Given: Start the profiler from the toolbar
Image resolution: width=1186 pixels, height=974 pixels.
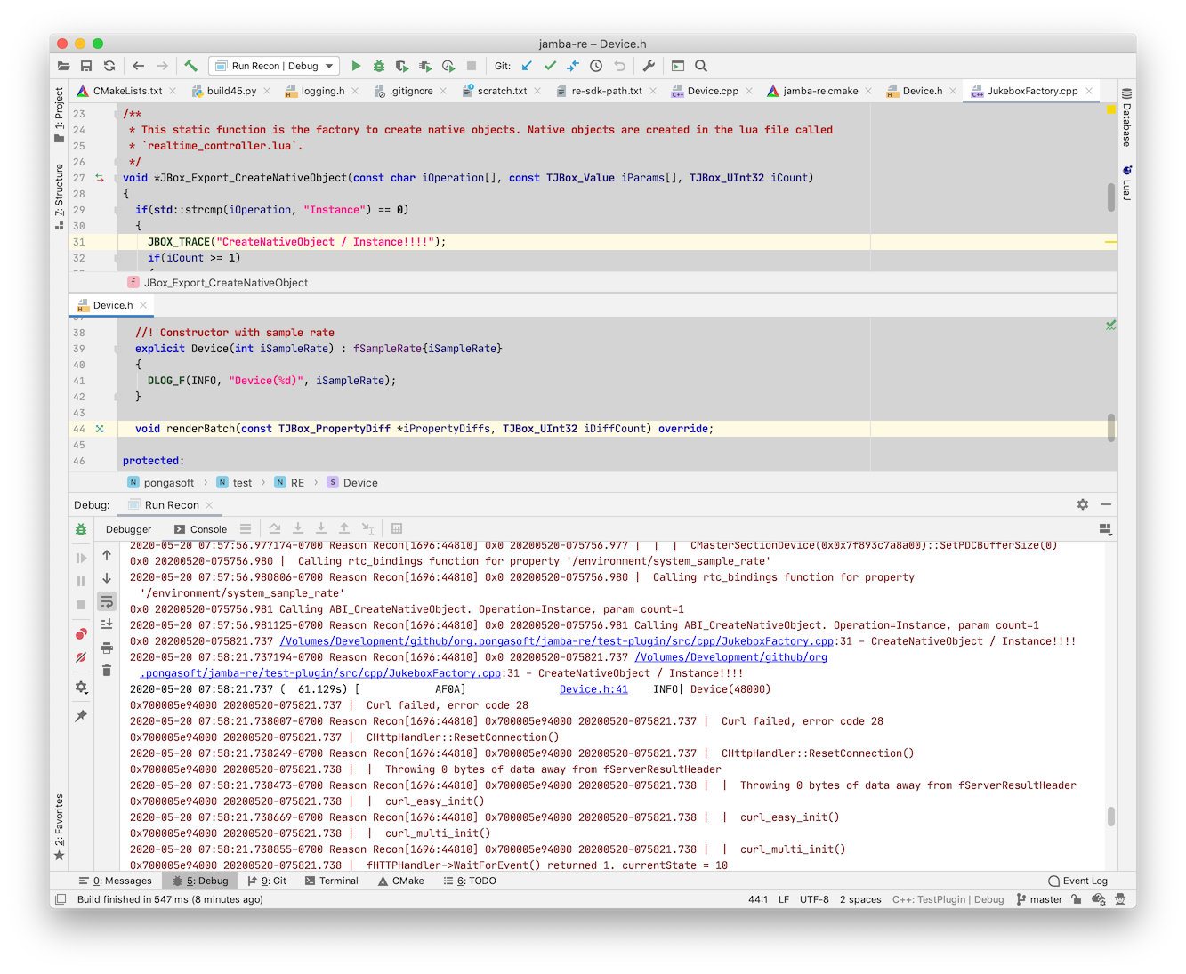Looking at the screenshot, I should (425, 66).
